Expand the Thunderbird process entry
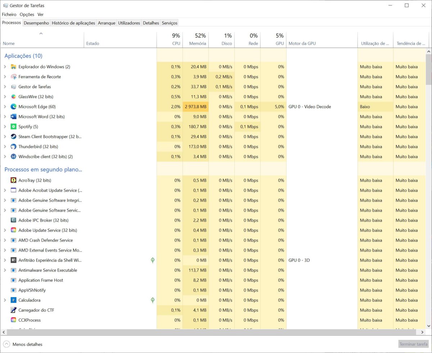Viewport: 432px width, 353px height. pos(5,146)
